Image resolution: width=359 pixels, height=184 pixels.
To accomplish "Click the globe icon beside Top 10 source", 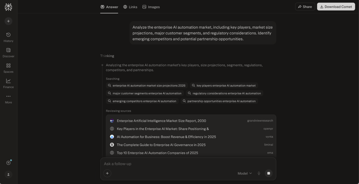I will [112, 153].
